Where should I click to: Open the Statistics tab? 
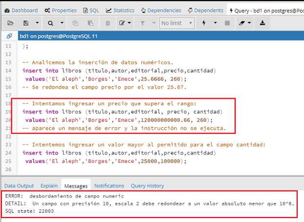pyautogui.click(x=120, y=10)
